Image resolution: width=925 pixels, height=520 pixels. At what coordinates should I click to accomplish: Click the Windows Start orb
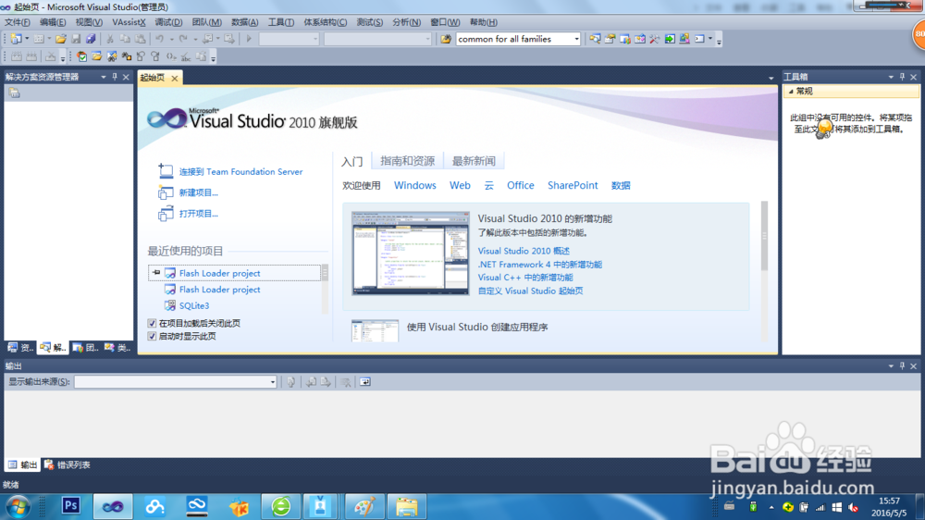click(18, 507)
